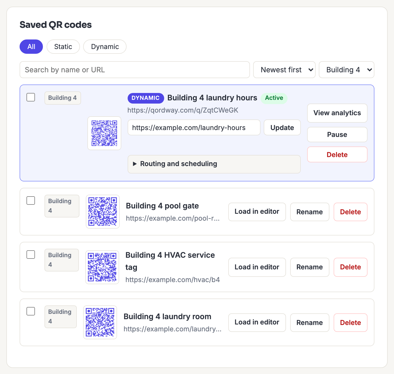Select the All filter tab
This screenshot has height=374, width=394.
coord(31,47)
